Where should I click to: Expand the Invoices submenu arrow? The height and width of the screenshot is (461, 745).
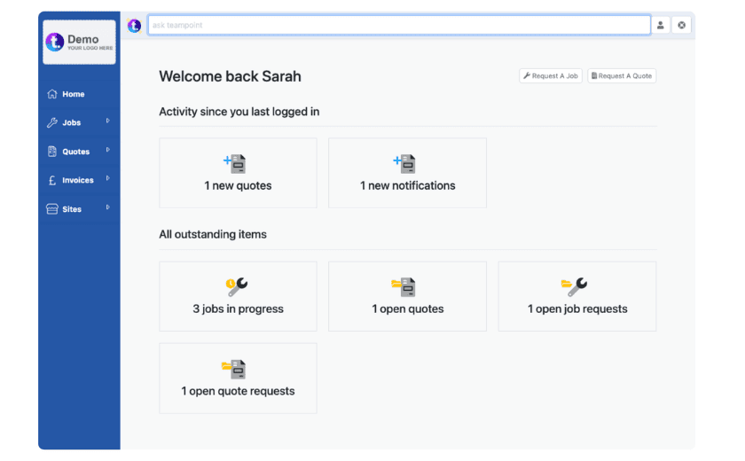108,178
